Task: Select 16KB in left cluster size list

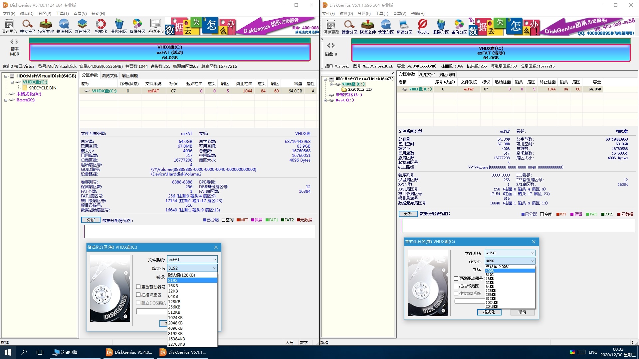Action: (x=192, y=286)
